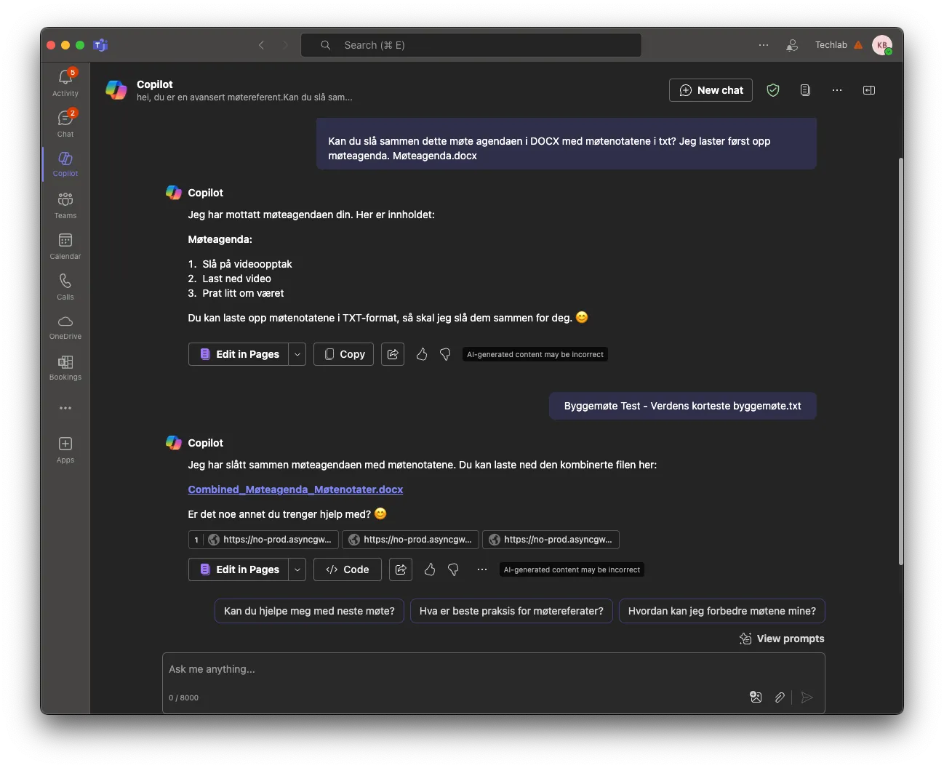Click the image icon in the message box
944x768 pixels.
coord(756,697)
